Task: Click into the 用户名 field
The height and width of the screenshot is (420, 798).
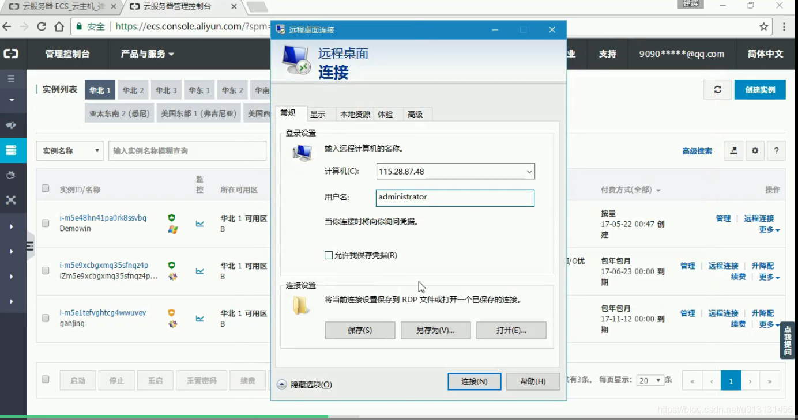Action: (x=455, y=198)
